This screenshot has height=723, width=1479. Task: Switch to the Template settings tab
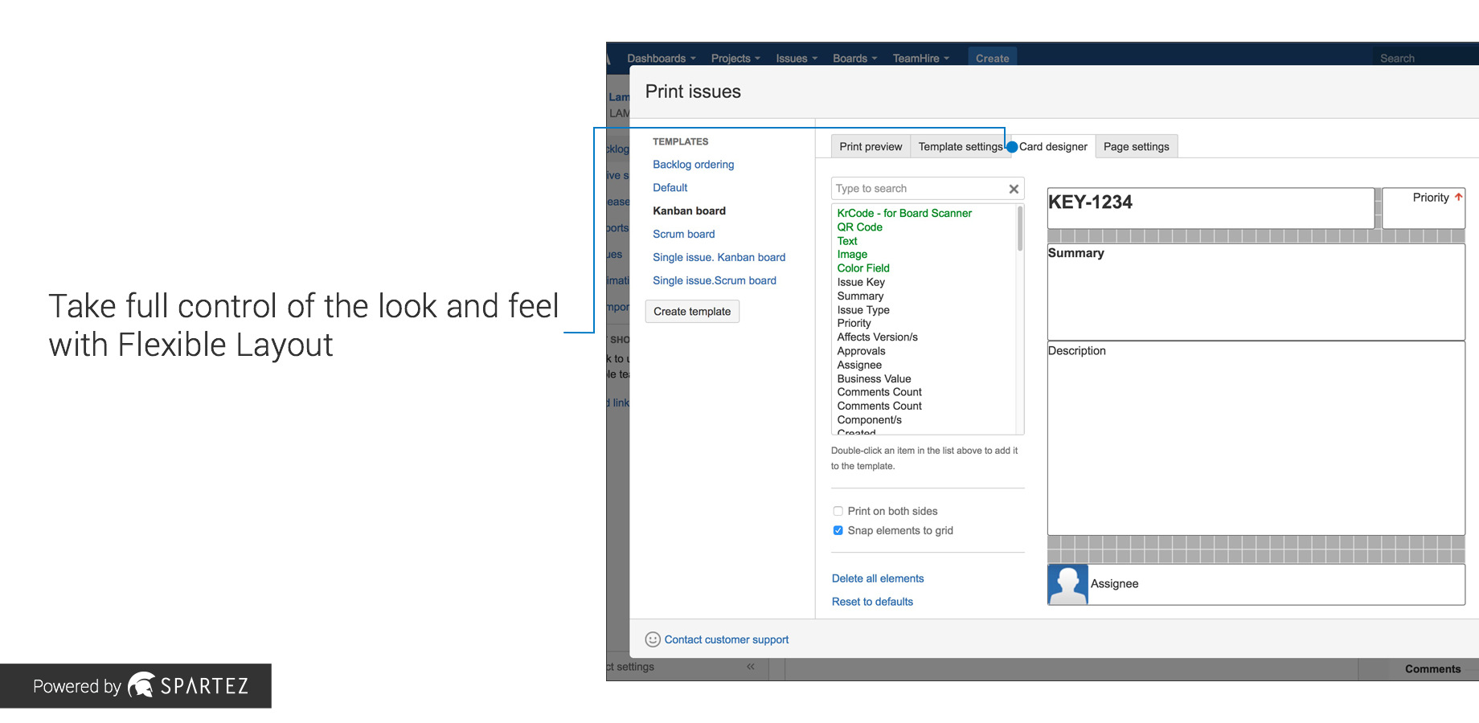tap(960, 146)
